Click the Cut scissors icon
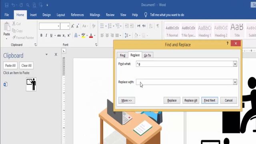256x144 pixels. tap(14, 24)
